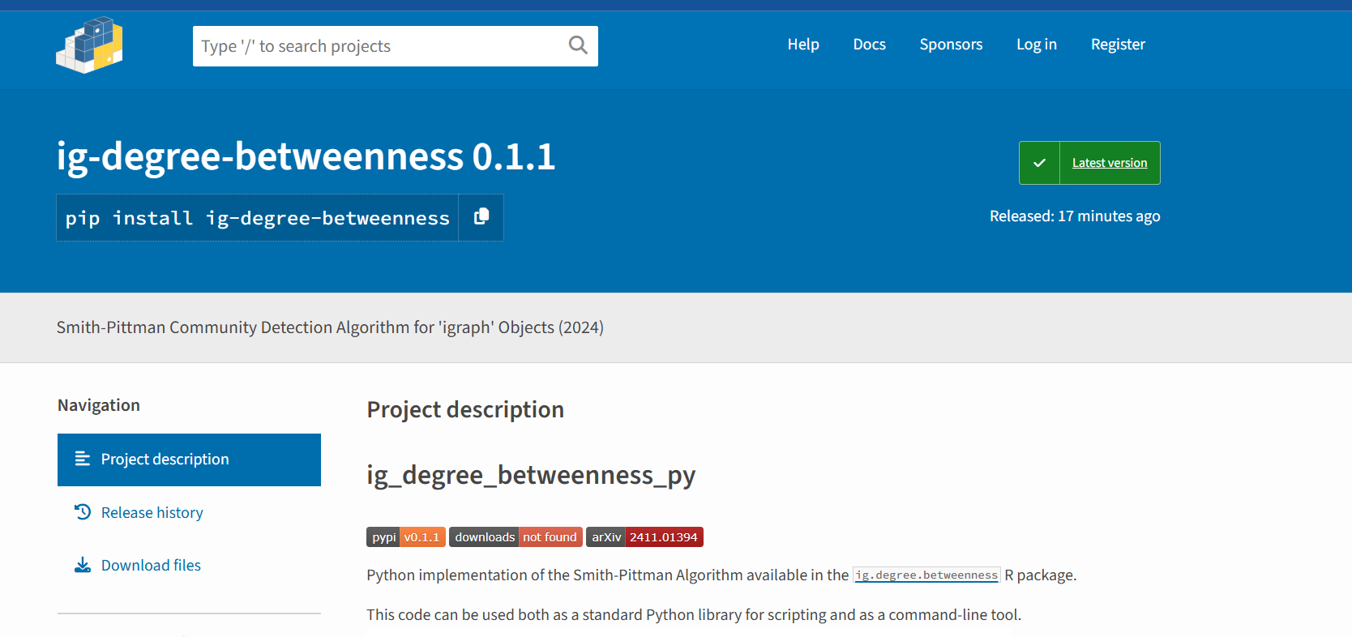
Task: Click the Release history clock icon
Action: pyautogui.click(x=83, y=512)
